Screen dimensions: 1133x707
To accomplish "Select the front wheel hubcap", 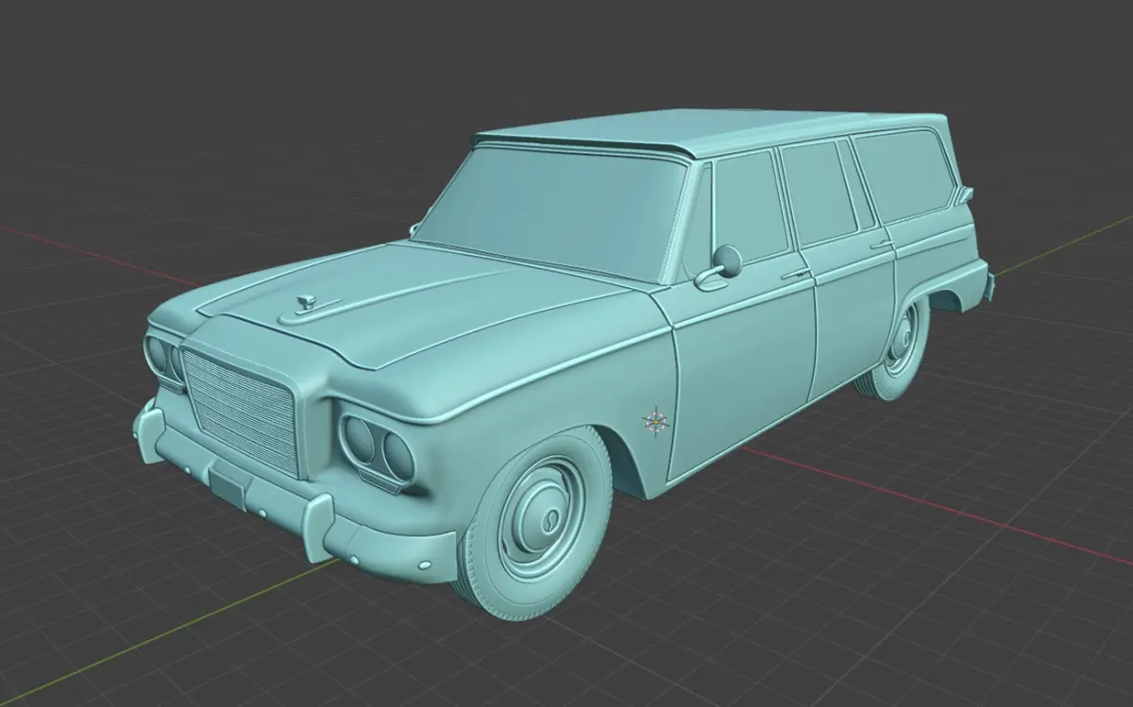I will point(541,518).
